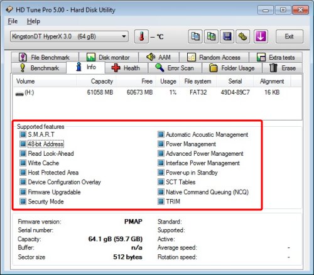Minimize the HD Tune Pro window
Image resolution: width=314 pixels, height=275 pixels.
pyautogui.click(x=266, y=10)
